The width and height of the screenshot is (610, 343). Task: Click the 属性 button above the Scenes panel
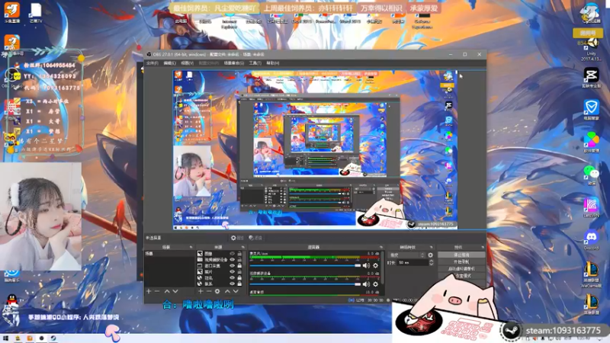237,238
